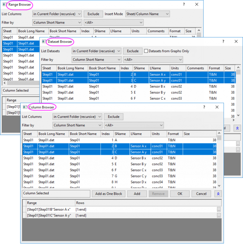Sort by Book Long Name header in the Range Browser
Viewport: 243px width, 244px height.
tap(33, 31)
